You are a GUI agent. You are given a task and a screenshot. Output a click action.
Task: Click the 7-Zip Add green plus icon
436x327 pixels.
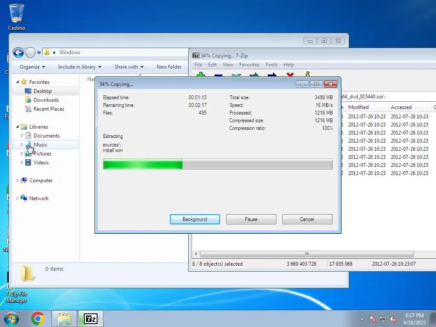[x=201, y=75]
